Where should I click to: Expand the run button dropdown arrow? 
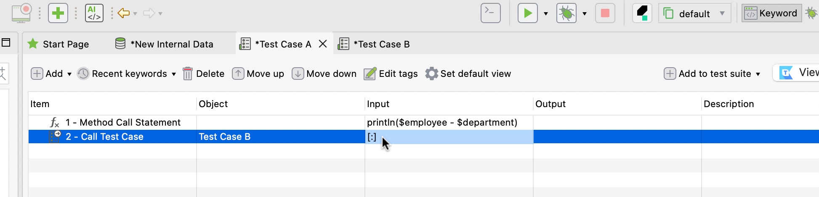pyautogui.click(x=546, y=14)
